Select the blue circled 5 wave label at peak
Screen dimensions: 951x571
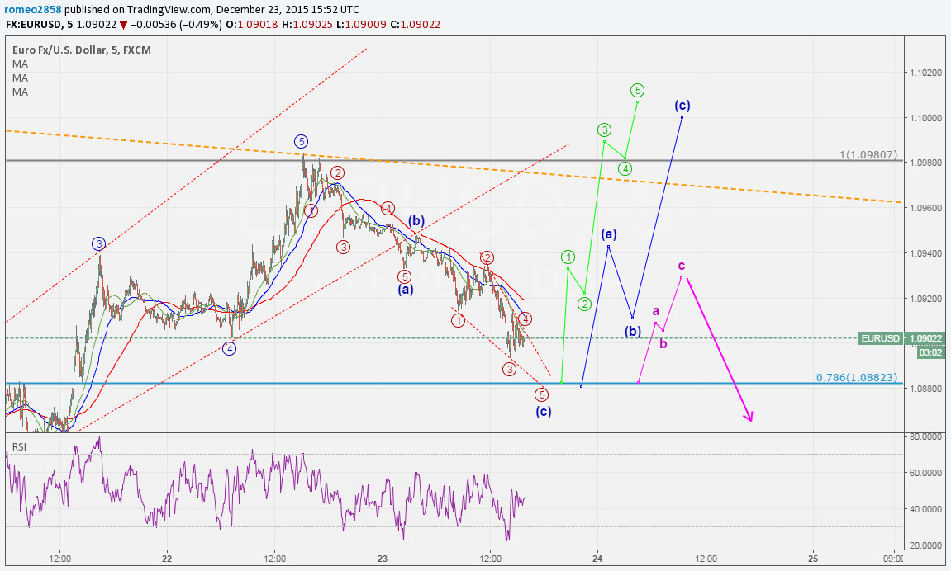coord(302,142)
